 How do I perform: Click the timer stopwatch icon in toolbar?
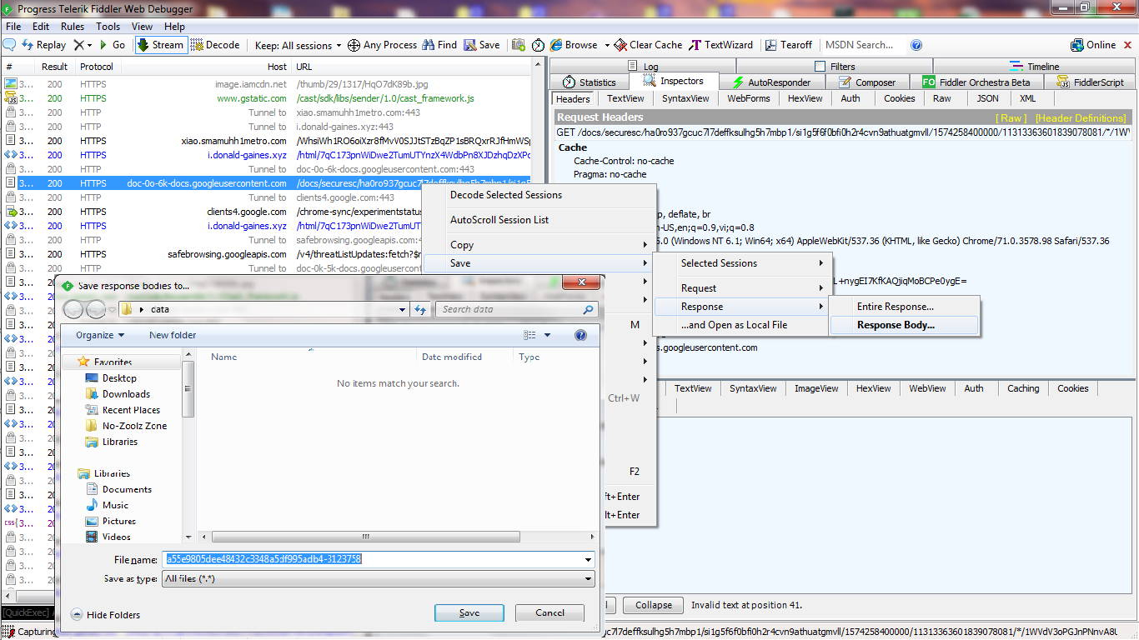pos(538,45)
